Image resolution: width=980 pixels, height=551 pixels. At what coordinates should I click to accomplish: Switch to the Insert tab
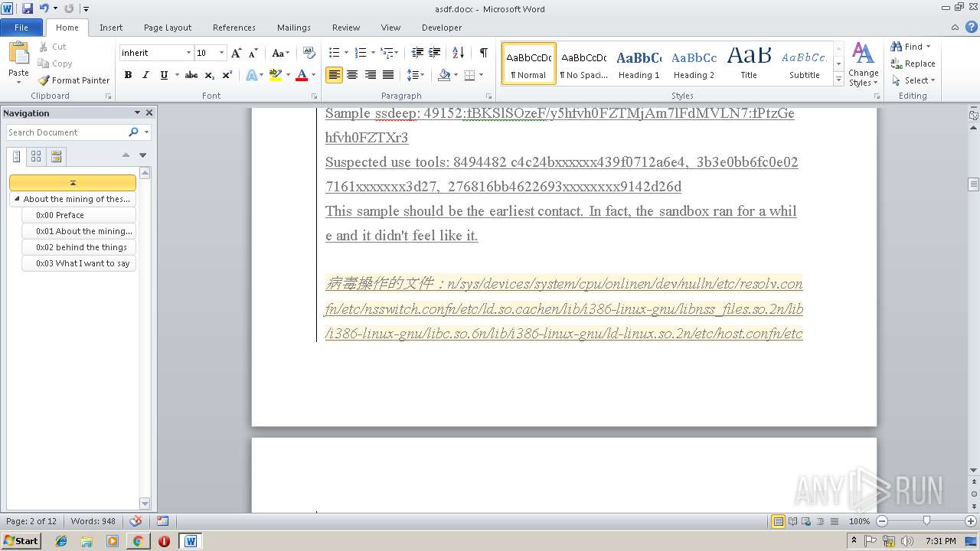[x=111, y=28]
